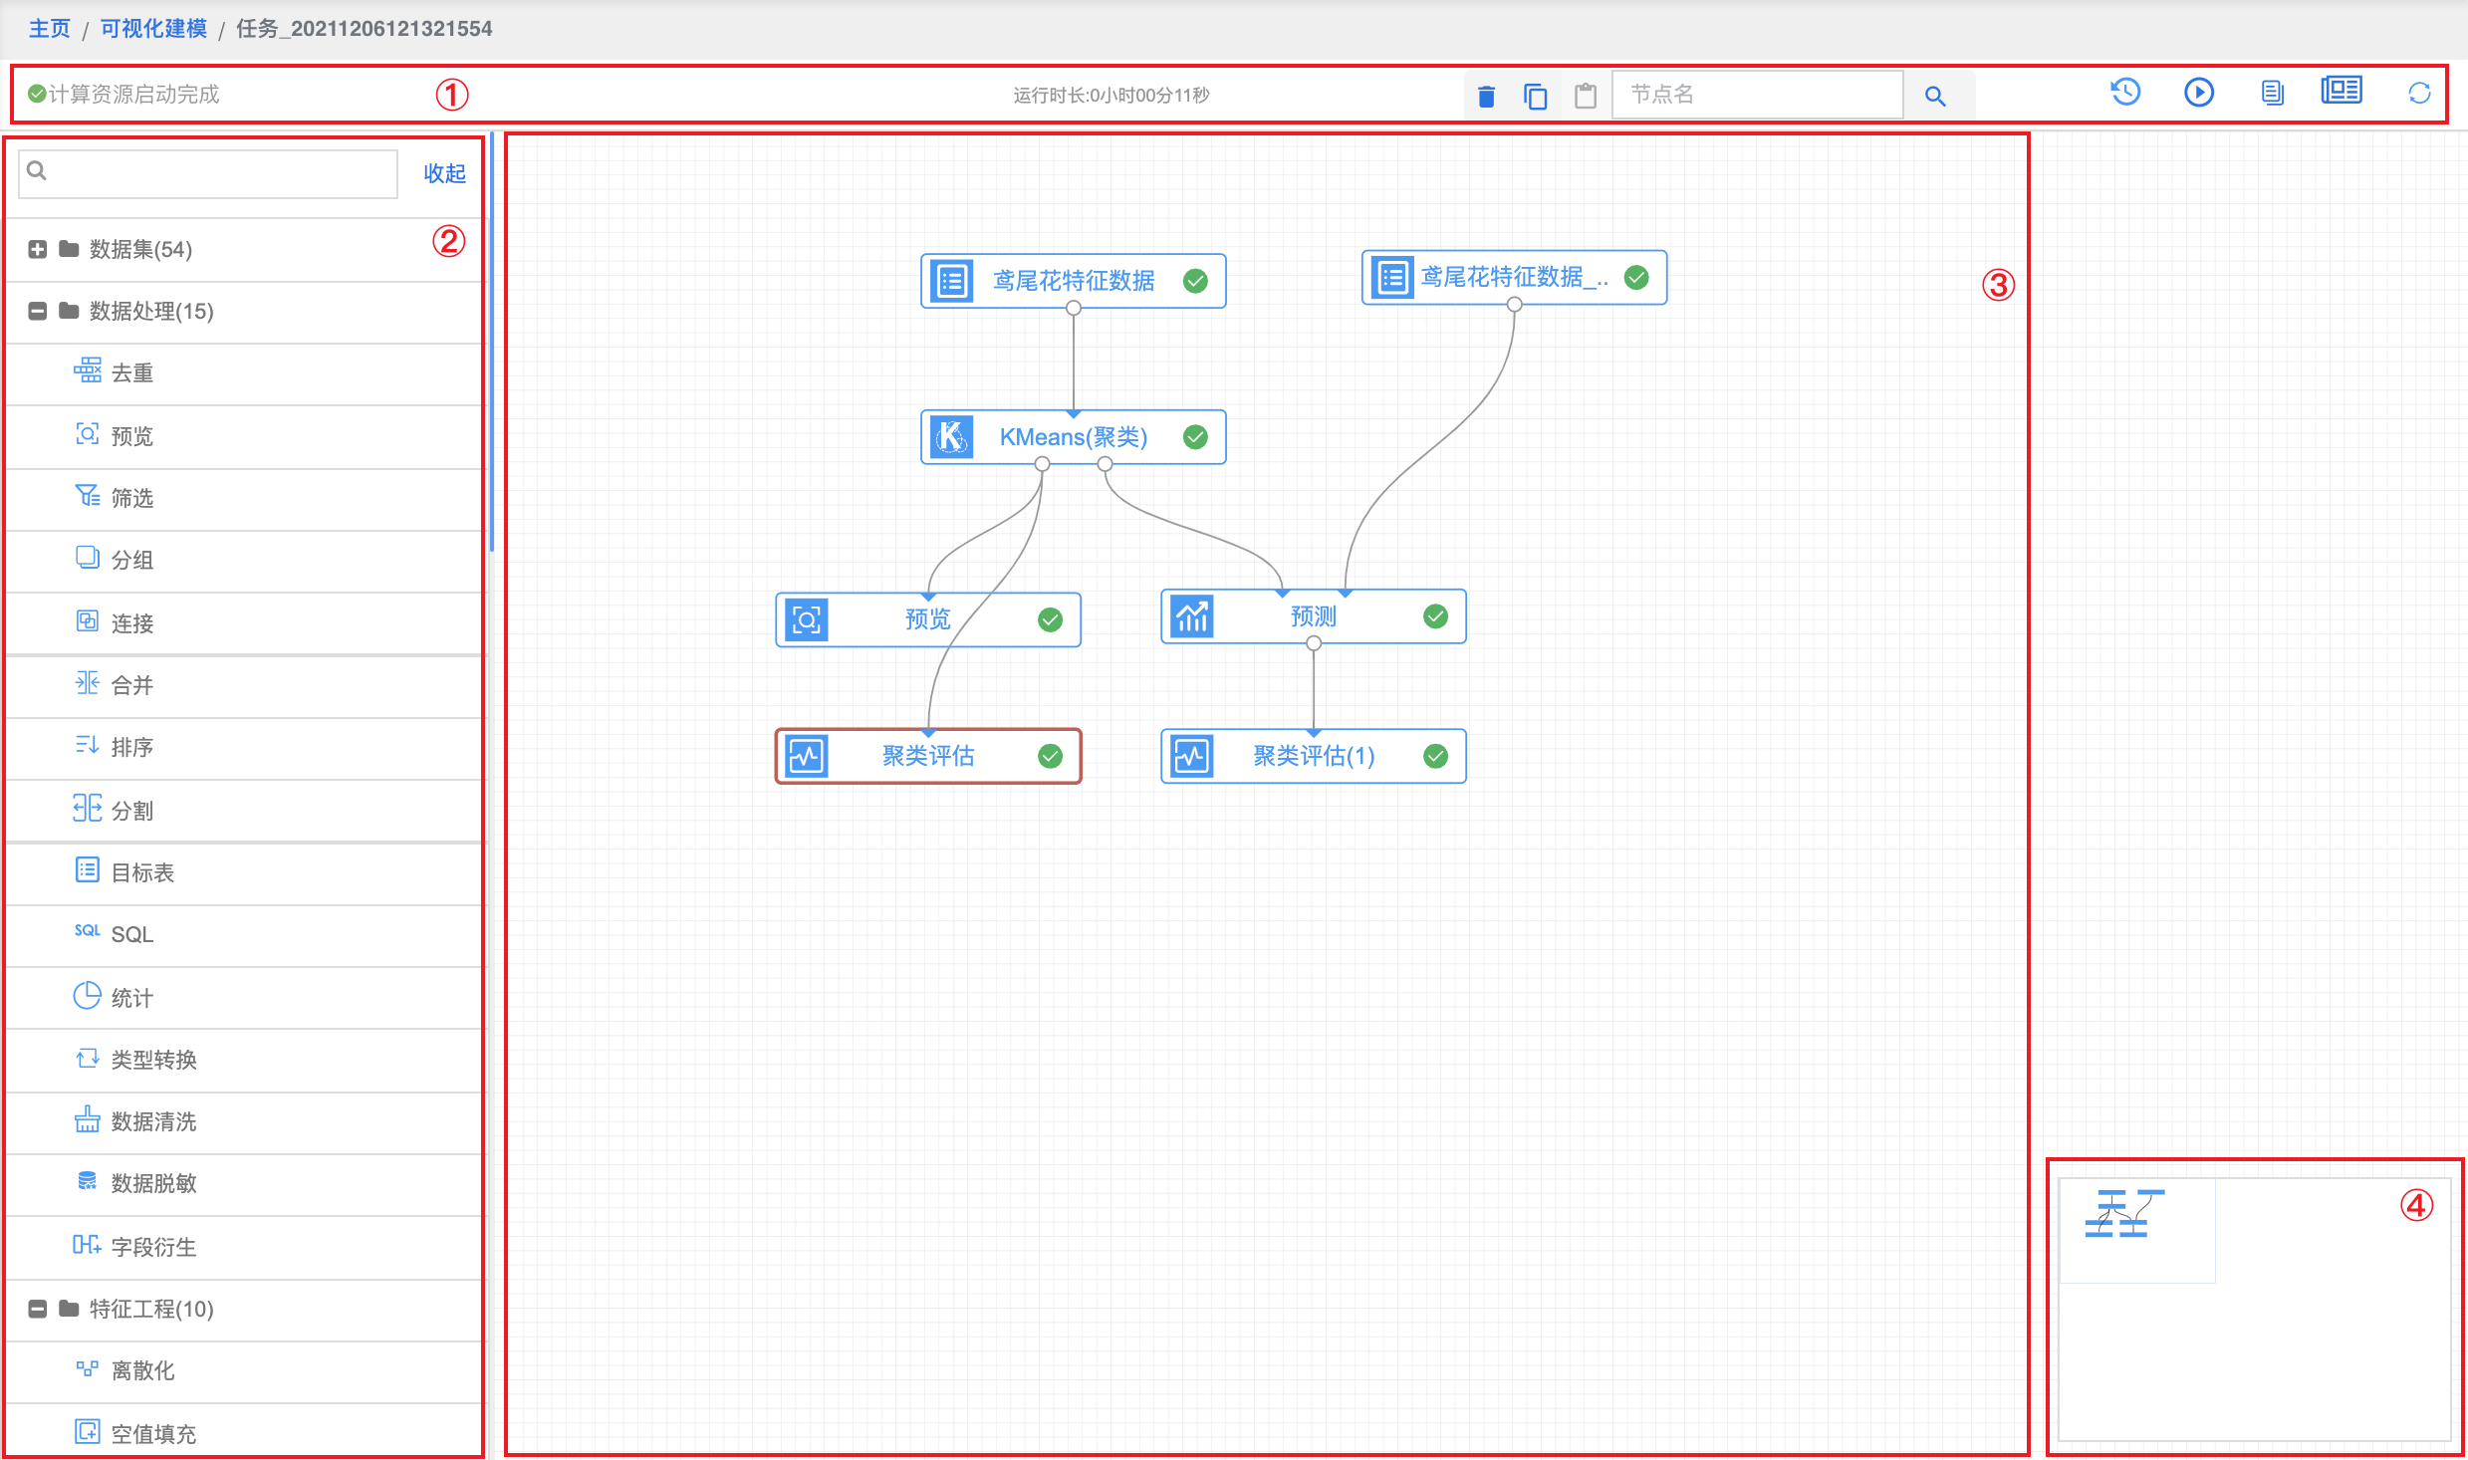
Task: Select the 预览 node on canvas
Action: (928, 619)
